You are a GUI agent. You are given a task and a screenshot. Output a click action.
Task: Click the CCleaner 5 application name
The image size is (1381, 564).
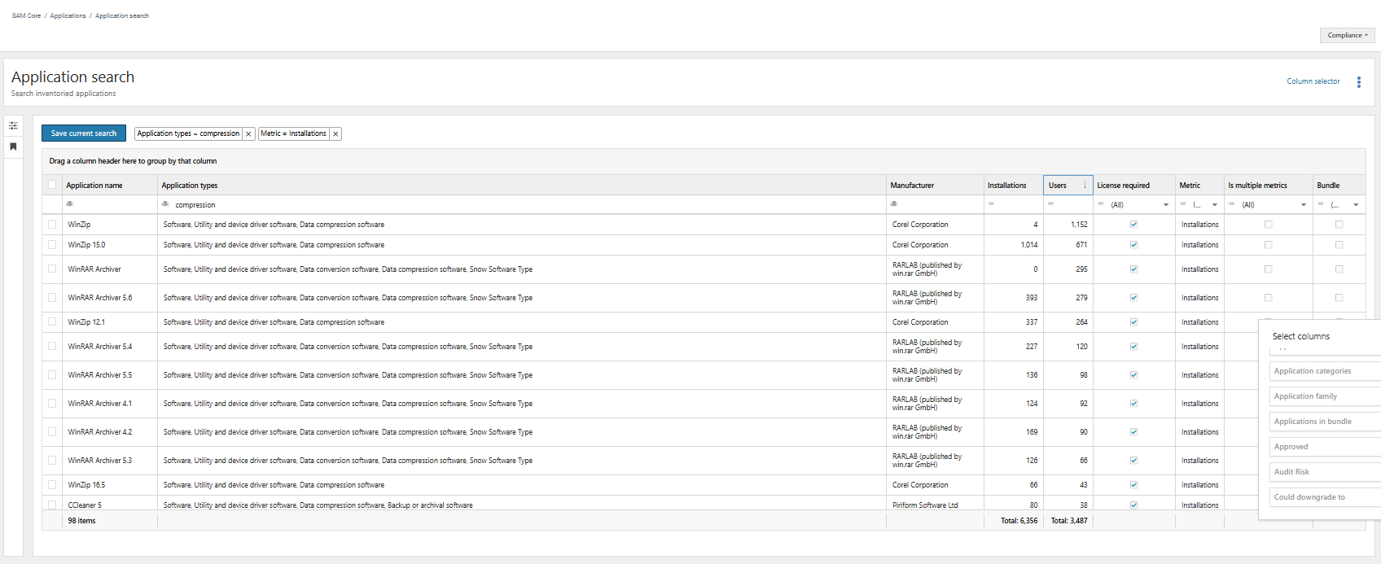(85, 505)
